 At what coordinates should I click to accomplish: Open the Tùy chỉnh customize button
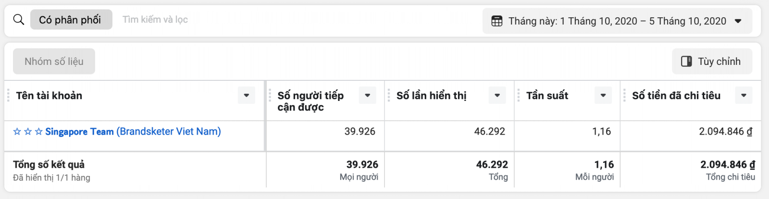coord(712,62)
